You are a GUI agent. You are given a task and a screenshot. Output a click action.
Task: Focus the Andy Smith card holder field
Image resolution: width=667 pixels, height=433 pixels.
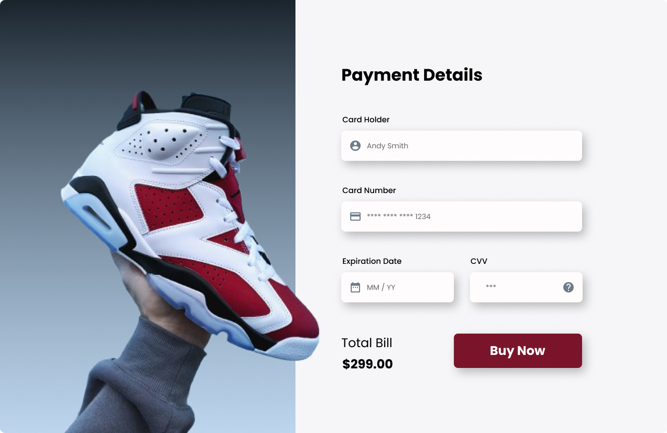pyautogui.click(x=462, y=146)
